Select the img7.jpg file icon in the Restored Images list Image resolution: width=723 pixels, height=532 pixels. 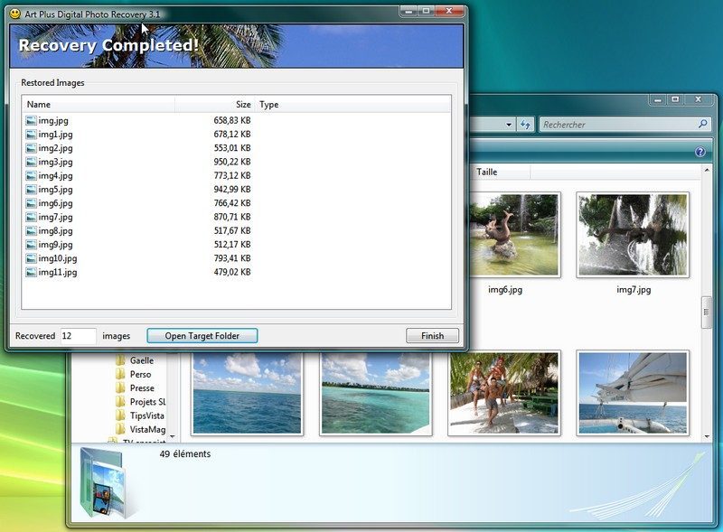click(32, 217)
